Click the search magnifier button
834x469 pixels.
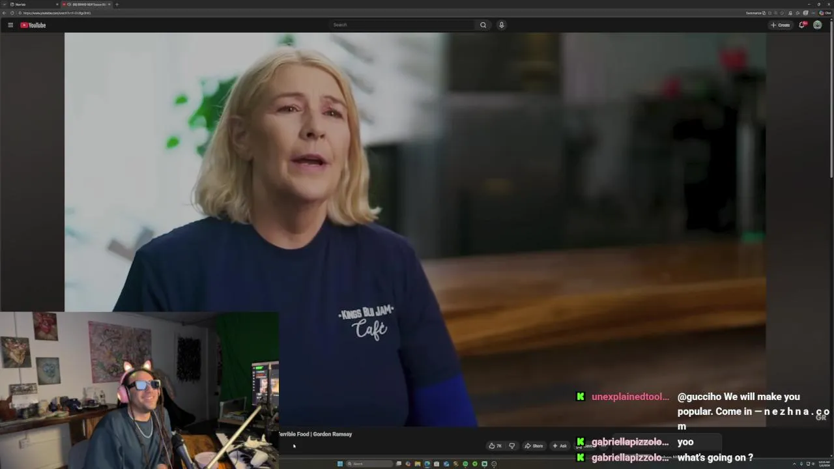point(483,25)
